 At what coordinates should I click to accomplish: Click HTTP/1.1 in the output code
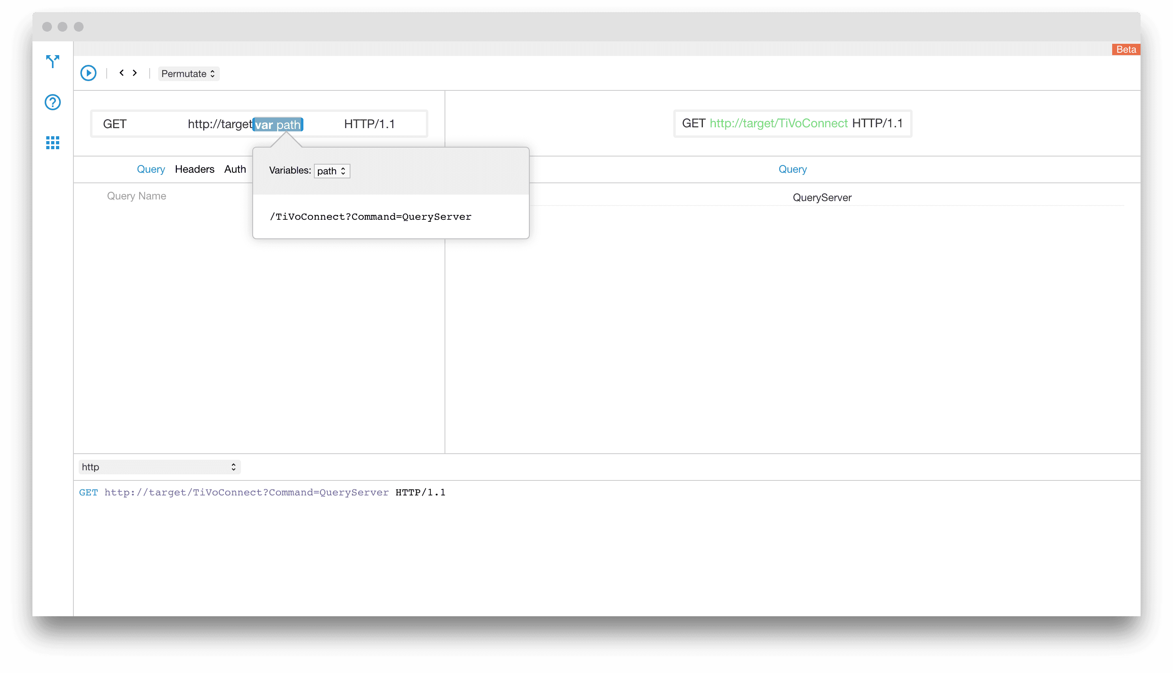point(420,492)
